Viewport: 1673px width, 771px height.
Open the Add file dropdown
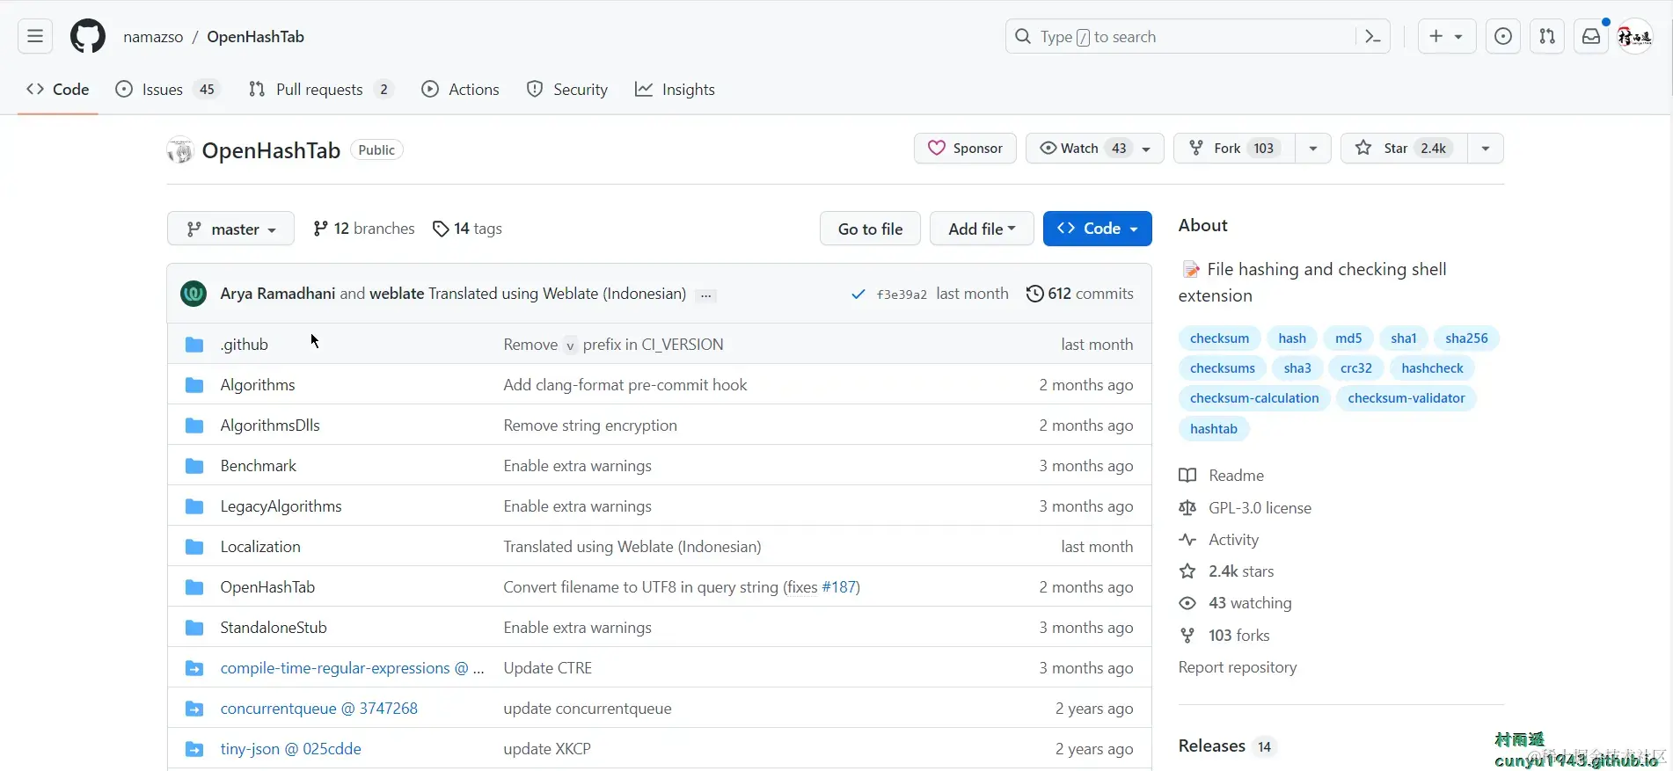tap(982, 229)
